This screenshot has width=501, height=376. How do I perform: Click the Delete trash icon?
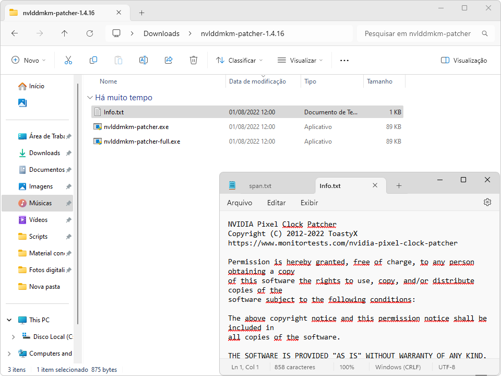coord(193,60)
